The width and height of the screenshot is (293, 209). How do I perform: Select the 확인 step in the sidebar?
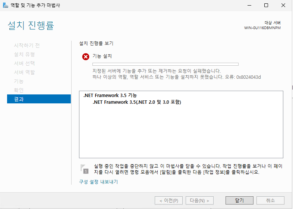pos(19,90)
